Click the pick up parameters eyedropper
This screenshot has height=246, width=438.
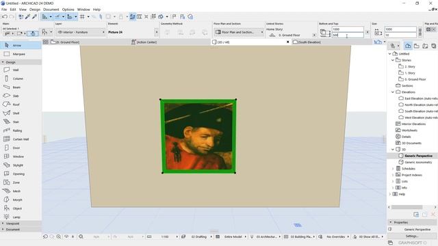[x=27, y=16]
